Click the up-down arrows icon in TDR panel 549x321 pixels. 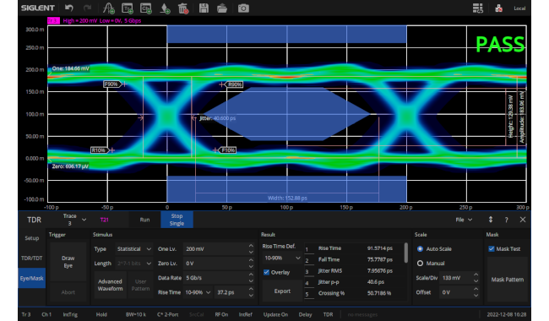pyautogui.click(x=491, y=220)
